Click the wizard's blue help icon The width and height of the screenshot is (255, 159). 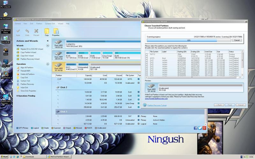[x=145, y=105]
